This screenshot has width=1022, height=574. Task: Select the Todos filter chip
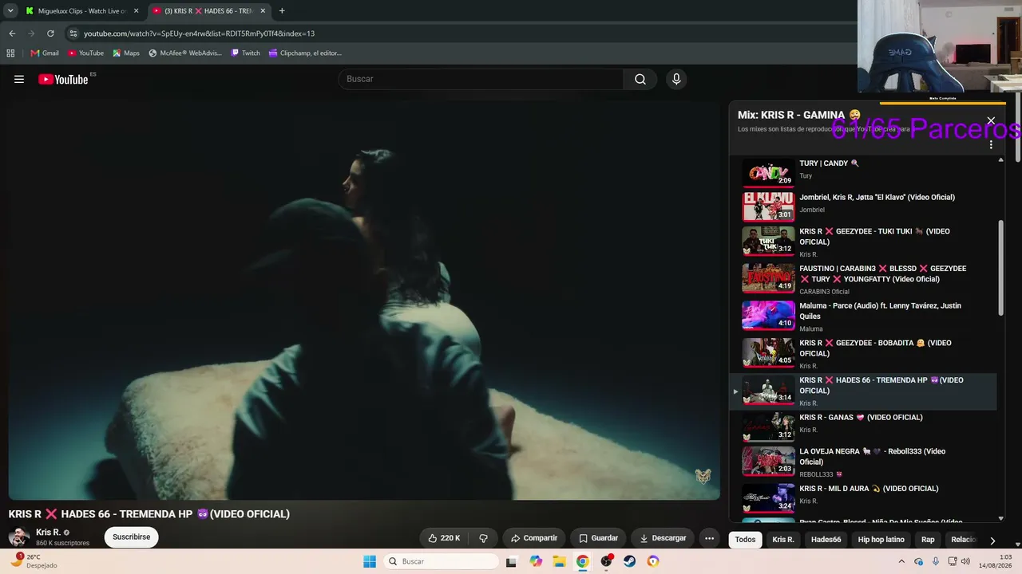pyautogui.click(x=745, y=540)
